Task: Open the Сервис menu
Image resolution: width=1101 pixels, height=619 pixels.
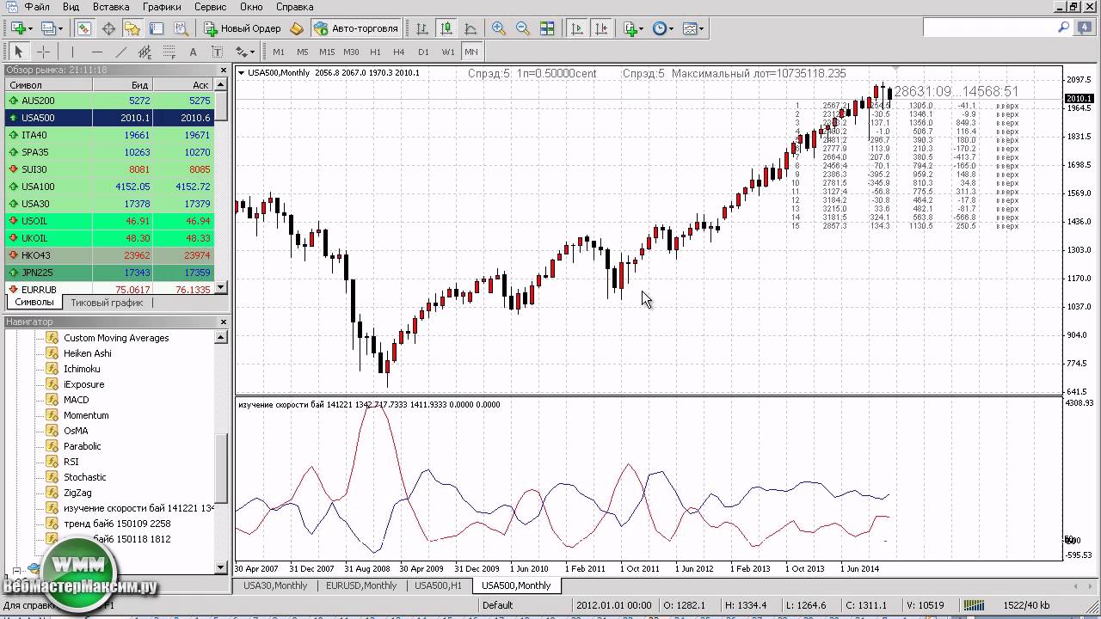Action: [211, 6]
